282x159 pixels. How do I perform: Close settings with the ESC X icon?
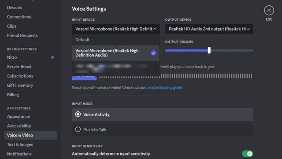(x=269, y=10)
